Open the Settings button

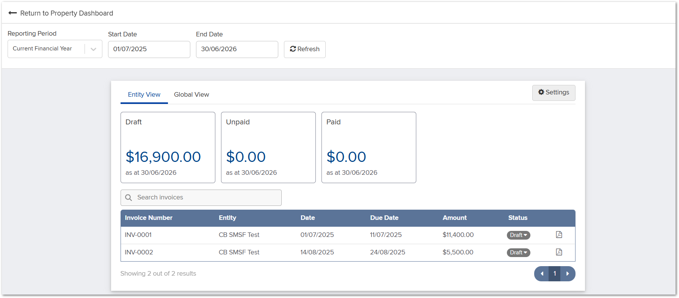click(x=554, y=93)
